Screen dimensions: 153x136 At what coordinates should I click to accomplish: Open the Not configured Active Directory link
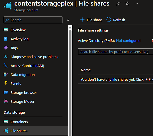(x=128, y=41)
